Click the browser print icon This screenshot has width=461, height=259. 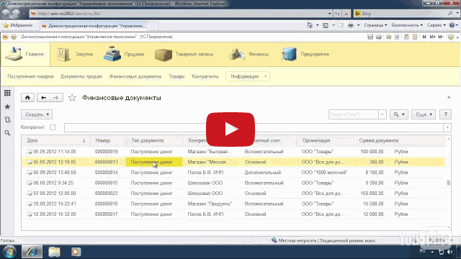pyautogui.click(x=351, y=25)
